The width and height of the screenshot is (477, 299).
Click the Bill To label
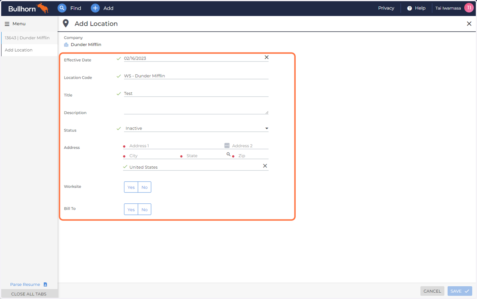coord(70,208)
